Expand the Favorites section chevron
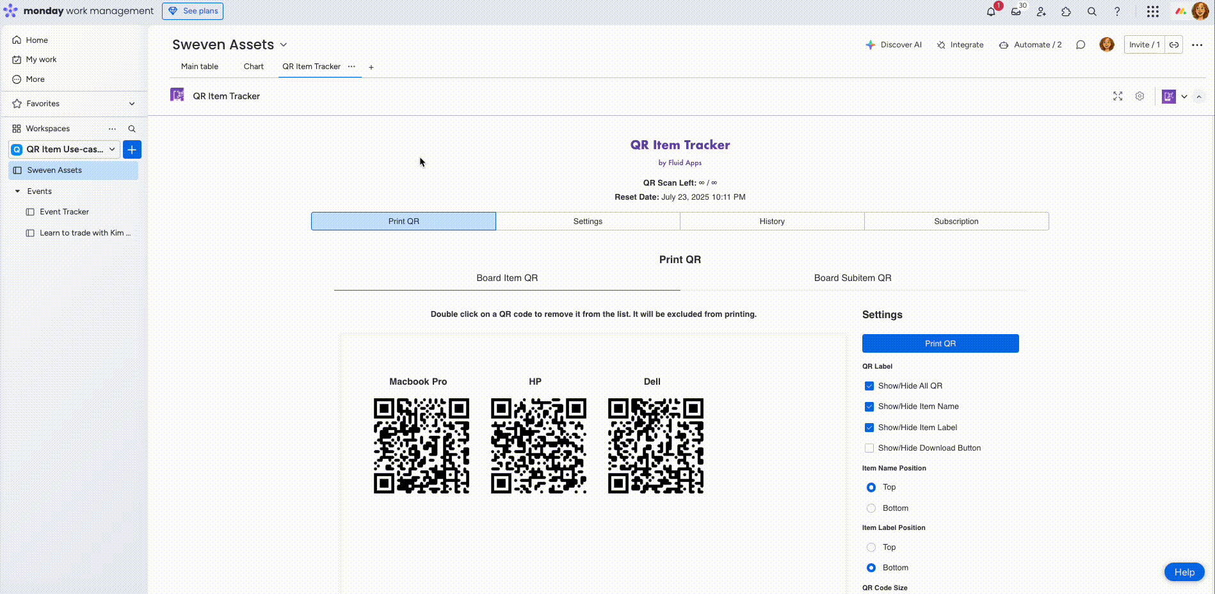Image resolution: width=1215 pixels, height=594 pixels. 132,104
